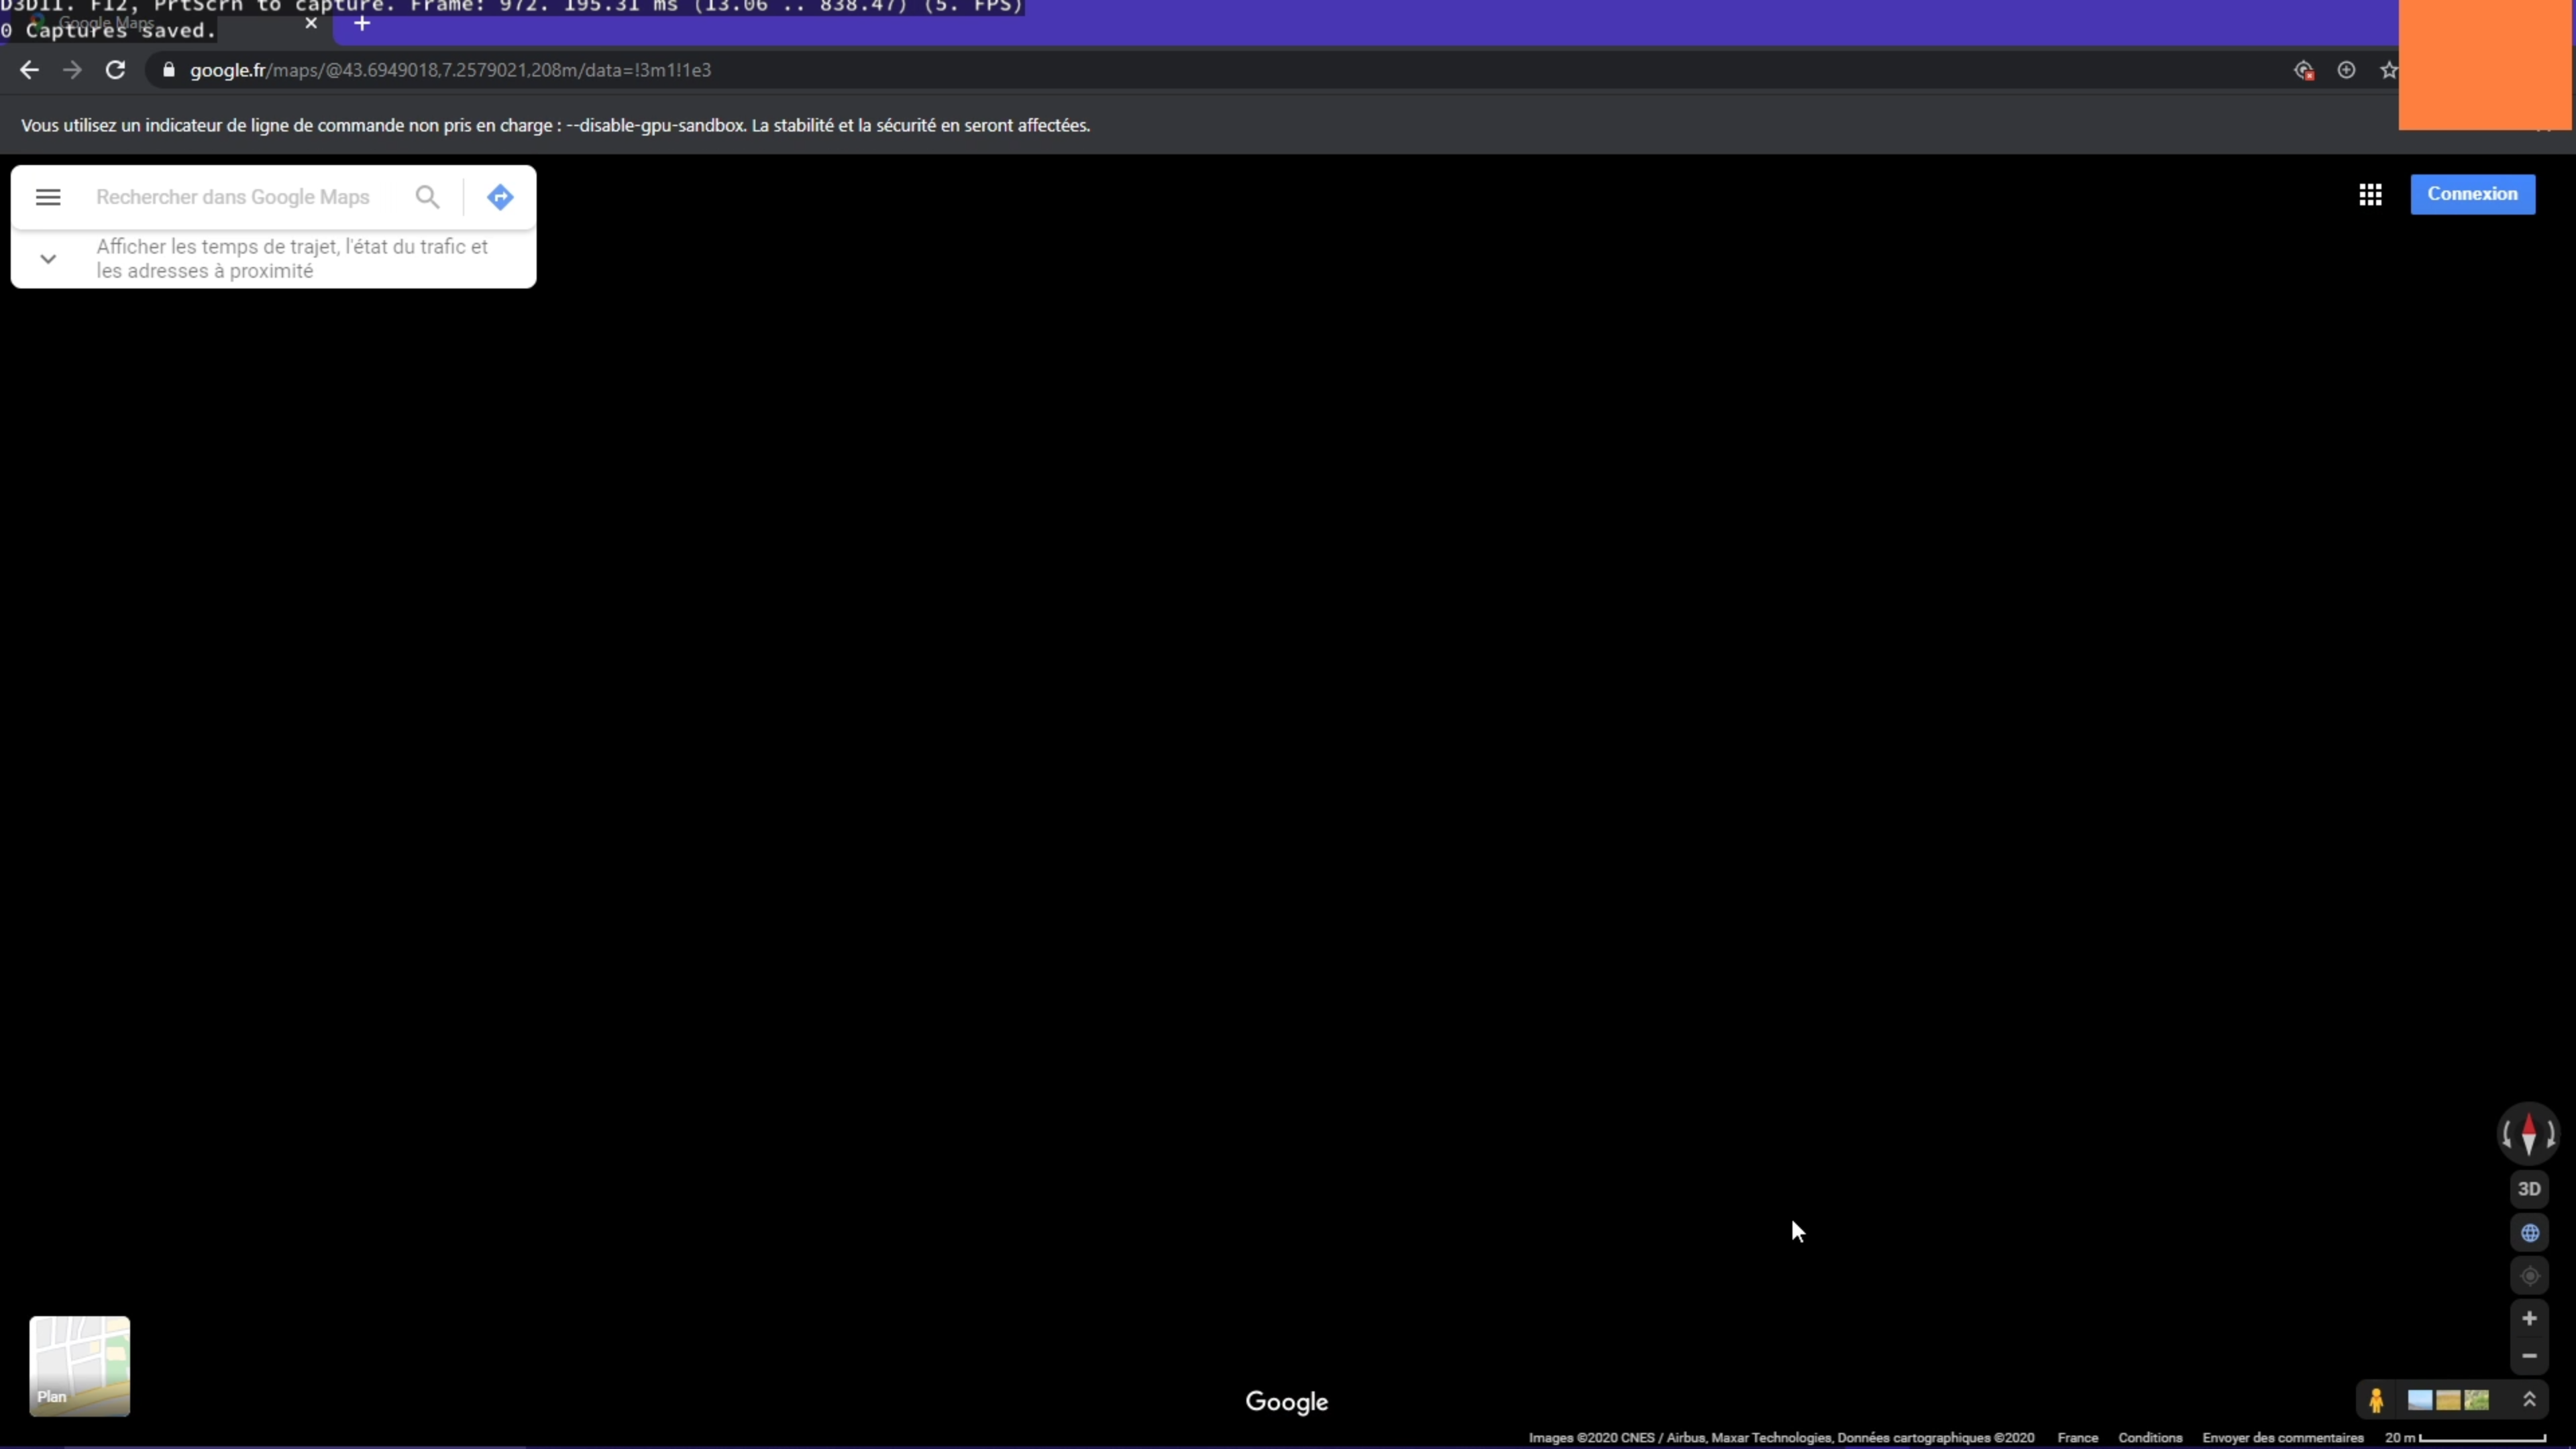Click the Connexion button

point(2472,194)
